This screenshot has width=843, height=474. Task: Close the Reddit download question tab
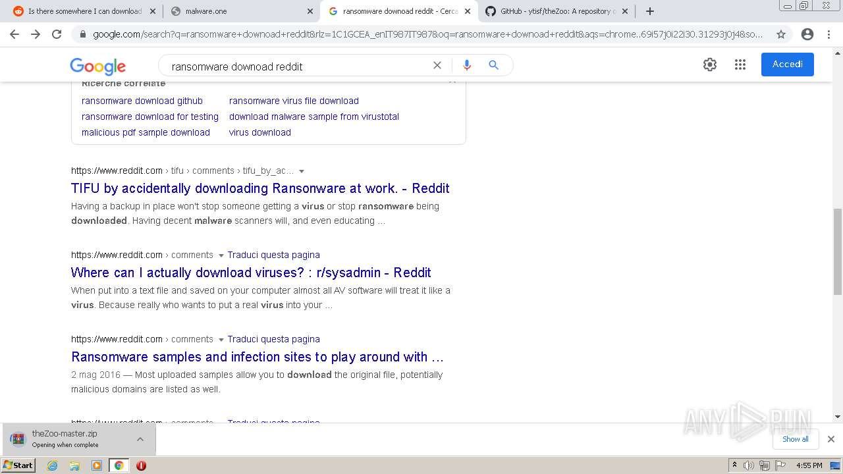[152, 11]
